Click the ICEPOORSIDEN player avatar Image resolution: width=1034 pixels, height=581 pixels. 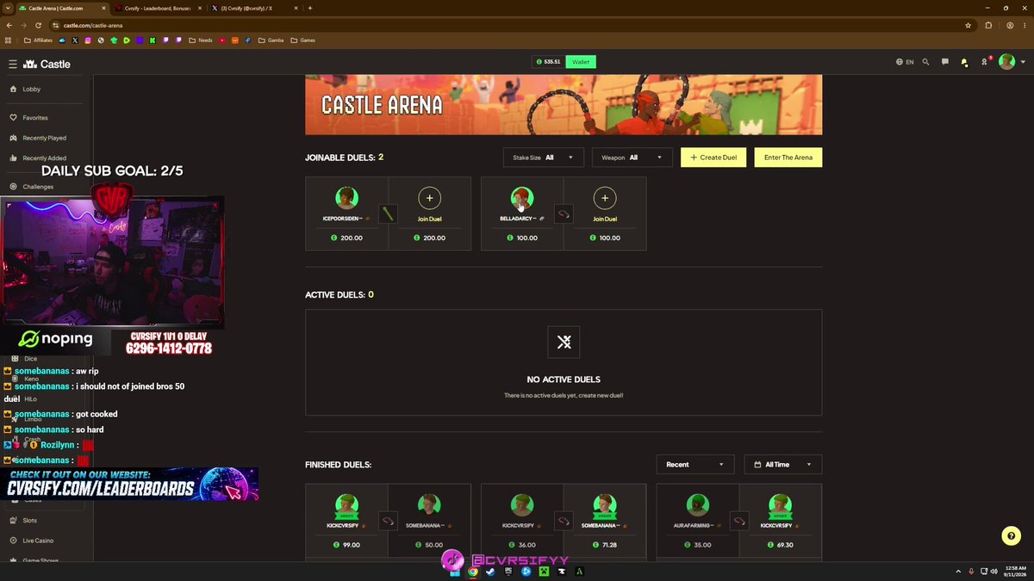(346, 198)
